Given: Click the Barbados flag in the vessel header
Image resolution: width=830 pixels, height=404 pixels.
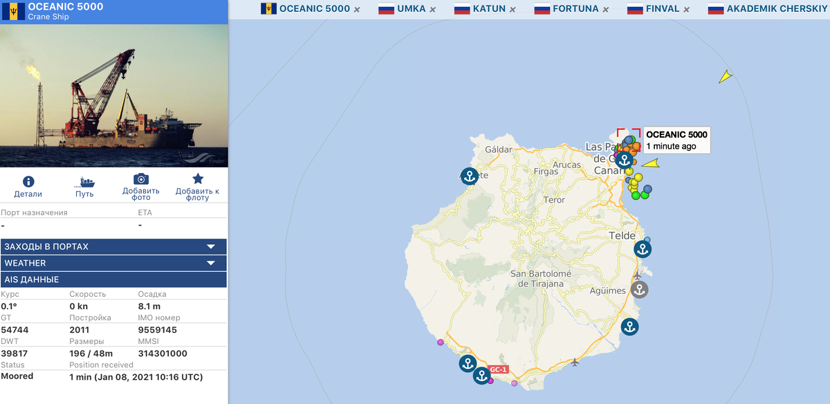Looking at the screenshot, I should click(x=13, y=11).
